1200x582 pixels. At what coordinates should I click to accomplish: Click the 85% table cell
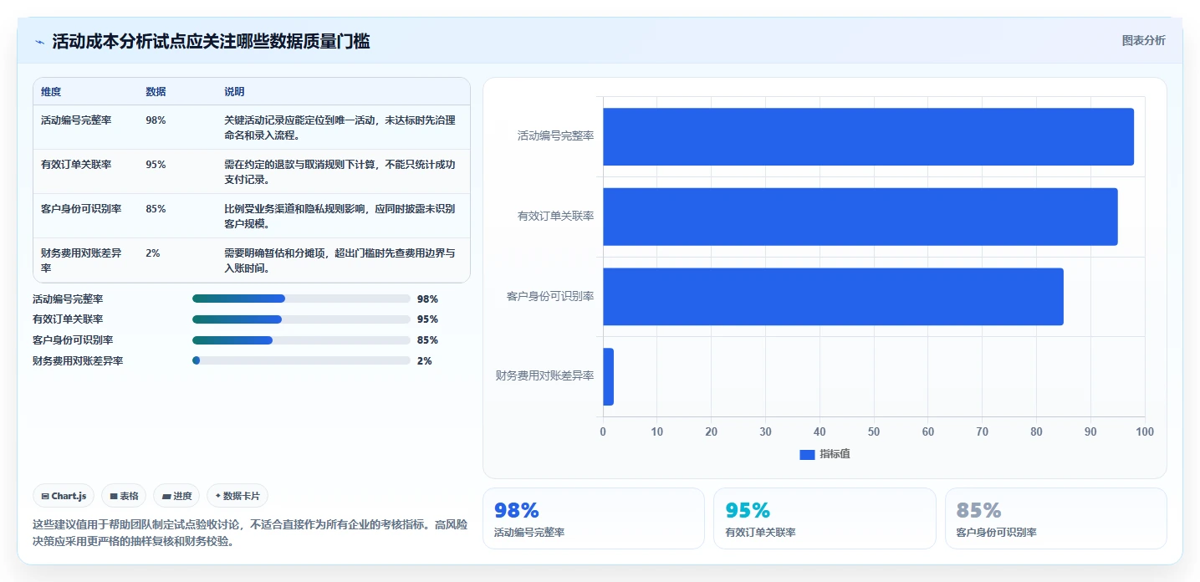(x=156, y=208)
